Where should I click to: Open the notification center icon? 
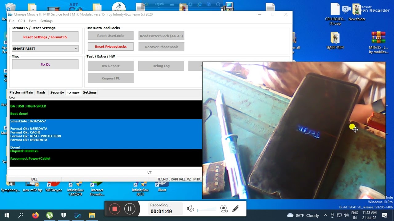point(384,215)
